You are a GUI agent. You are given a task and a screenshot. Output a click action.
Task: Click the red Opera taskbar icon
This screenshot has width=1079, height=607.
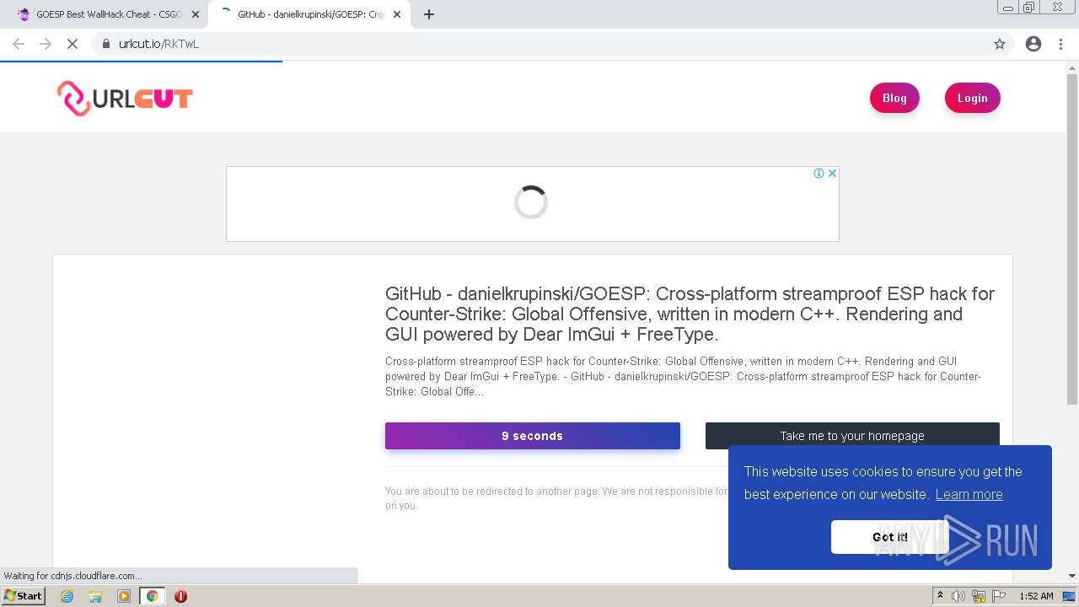[x=180, y=596]
